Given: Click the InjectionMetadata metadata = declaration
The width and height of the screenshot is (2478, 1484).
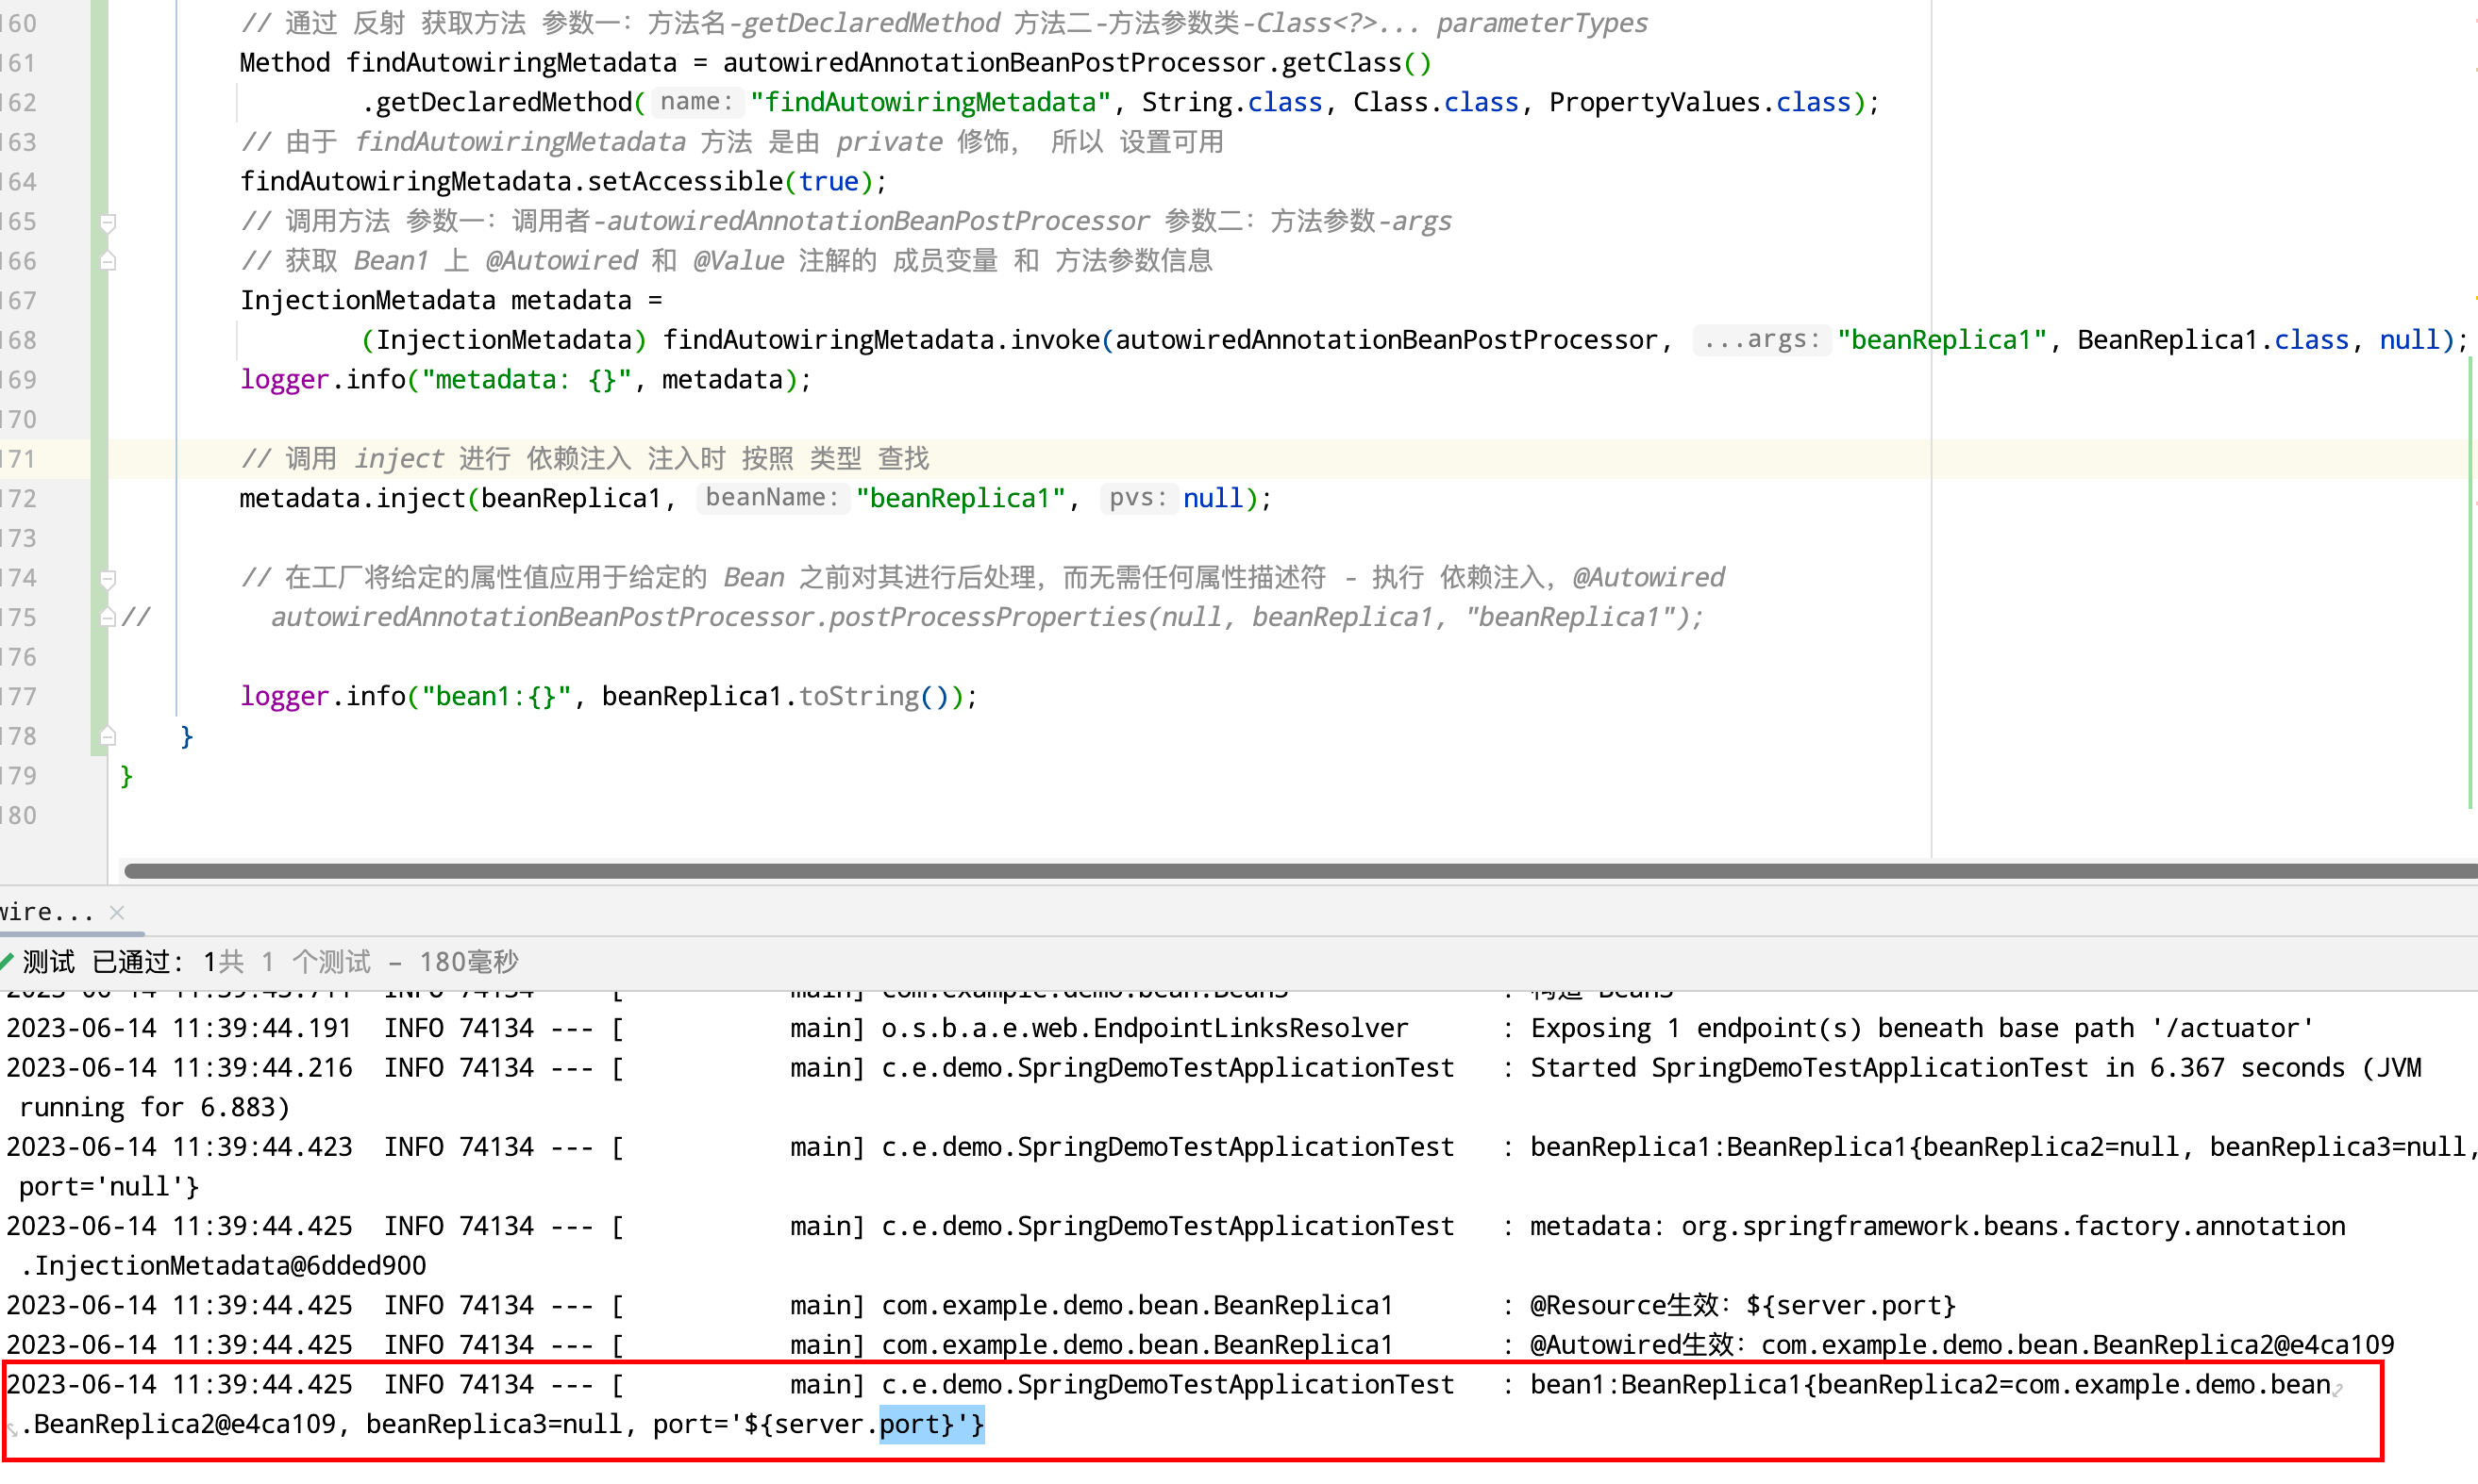Looking at the screenshot, I should 450,300.
